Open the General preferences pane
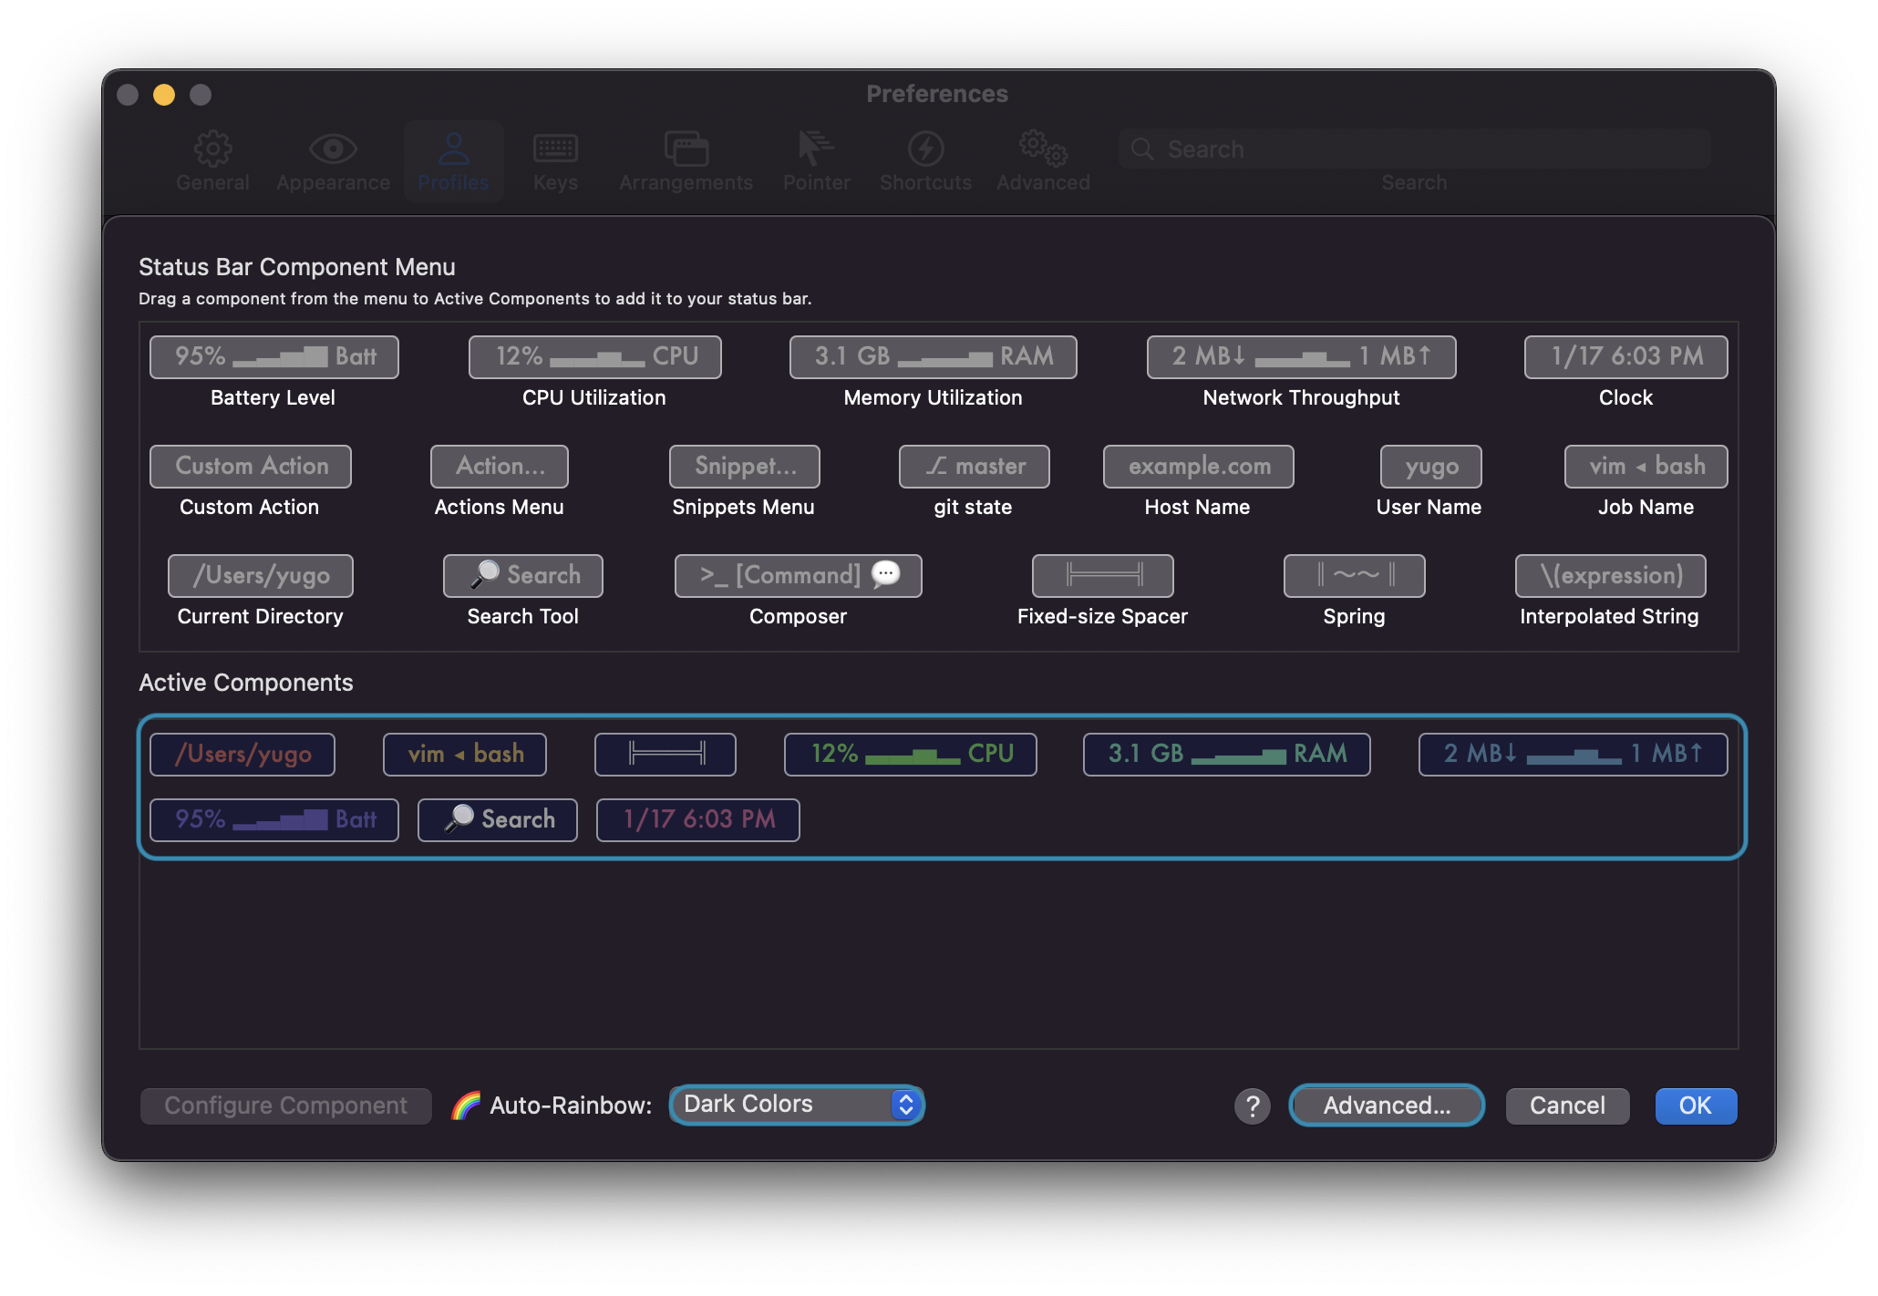The height and width of the screenshot is (1296, 1878). (x=212, y=160)
